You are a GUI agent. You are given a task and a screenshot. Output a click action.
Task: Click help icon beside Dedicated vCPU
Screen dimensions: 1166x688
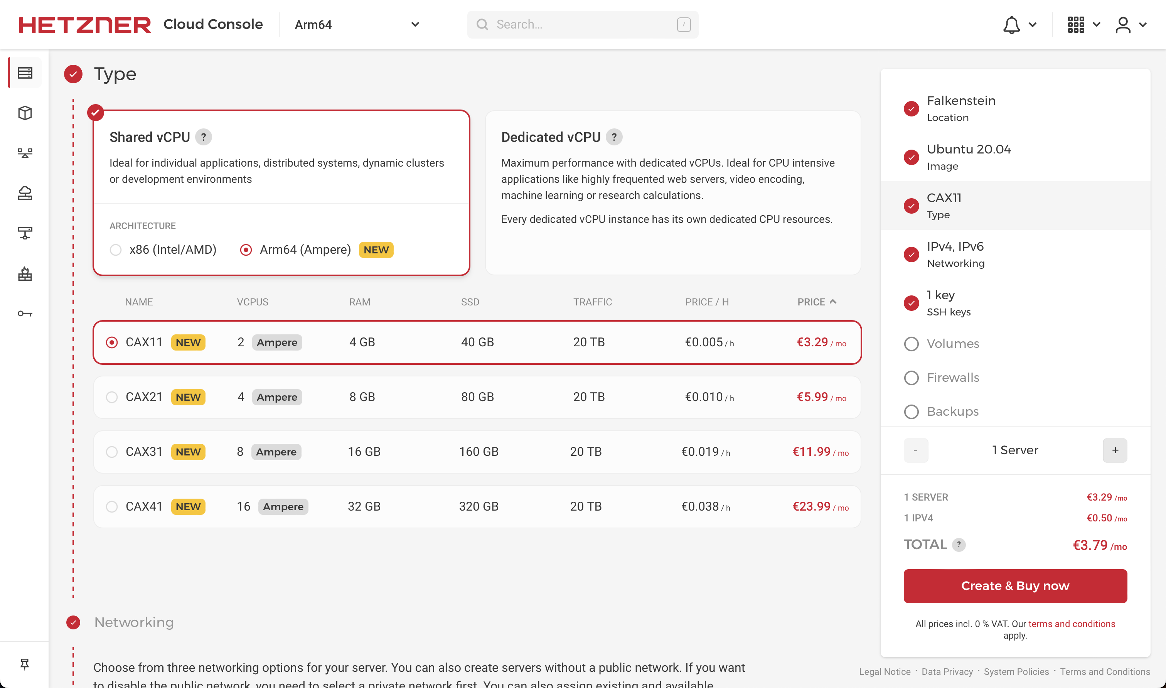(x=614, y=137)
